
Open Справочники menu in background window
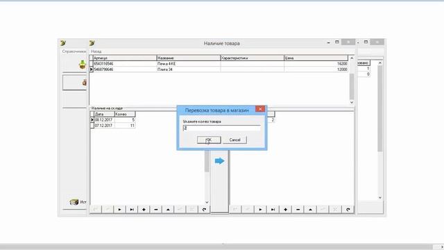tap(74, 51)
